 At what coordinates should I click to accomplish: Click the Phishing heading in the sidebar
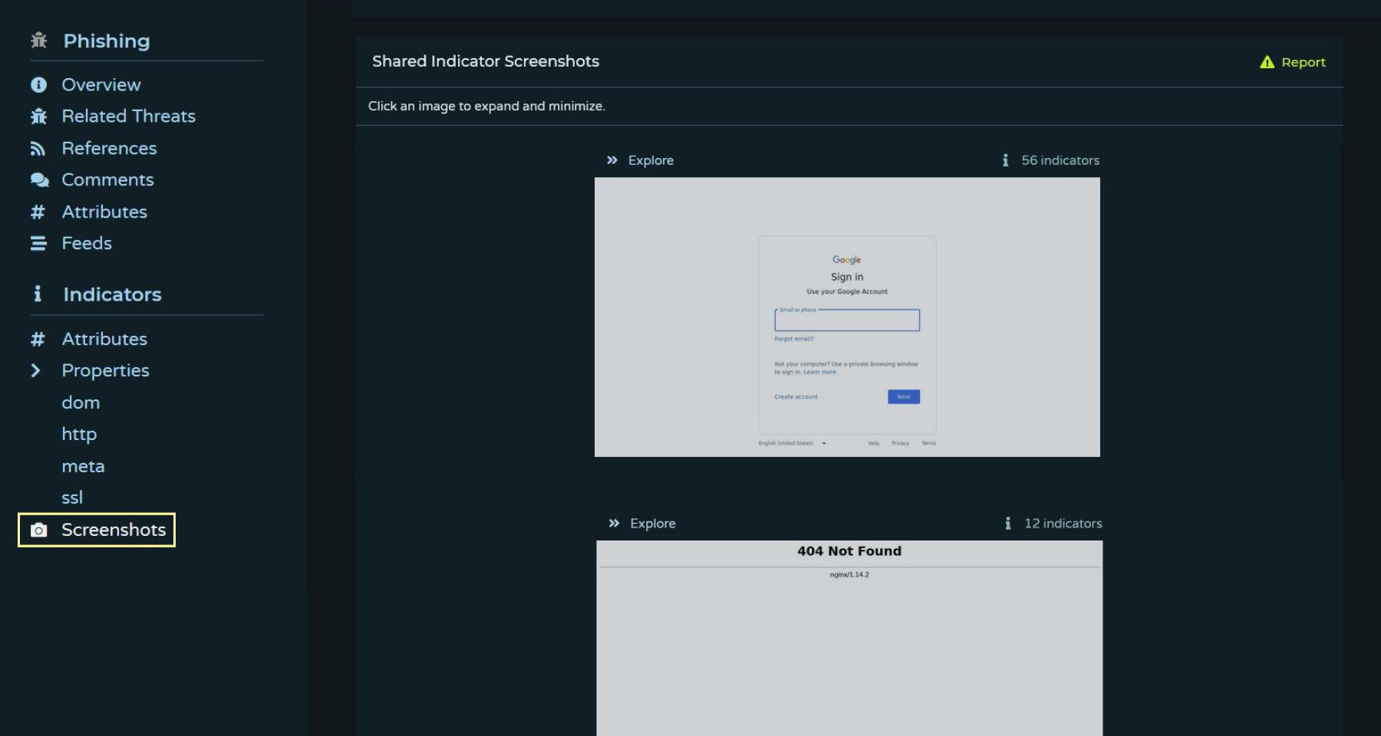click(107, 41)
